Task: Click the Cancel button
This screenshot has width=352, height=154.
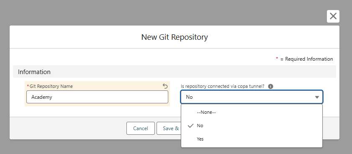Action: [x=141, y=128]
